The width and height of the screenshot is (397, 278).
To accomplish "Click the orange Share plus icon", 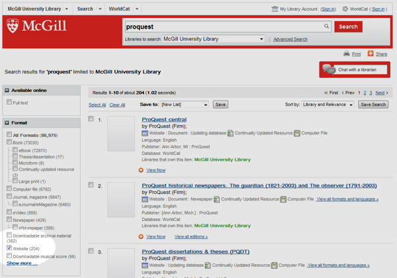I will 371,54.
